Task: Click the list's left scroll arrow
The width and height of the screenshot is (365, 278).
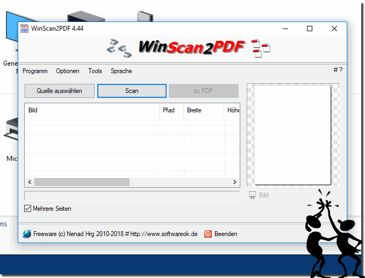Action: (x=30, y=182)
